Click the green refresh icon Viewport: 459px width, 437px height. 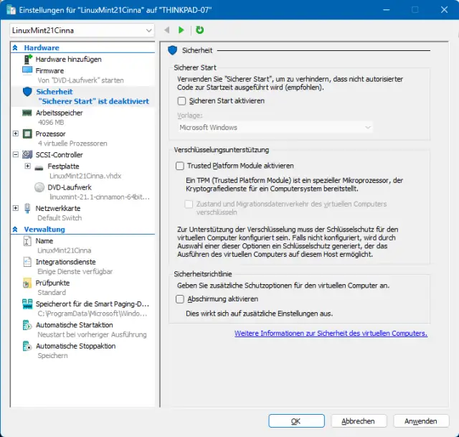coord(199,30)
